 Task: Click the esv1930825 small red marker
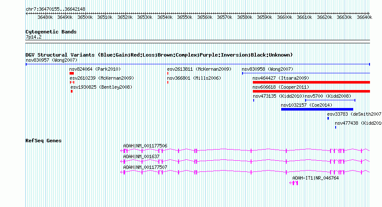click(x=72, y=91)
